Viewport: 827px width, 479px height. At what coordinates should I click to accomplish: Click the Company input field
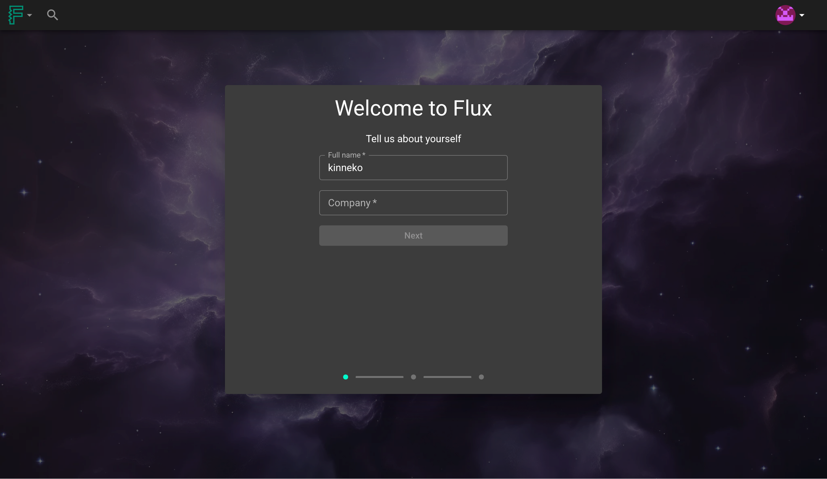coord(413,203)
